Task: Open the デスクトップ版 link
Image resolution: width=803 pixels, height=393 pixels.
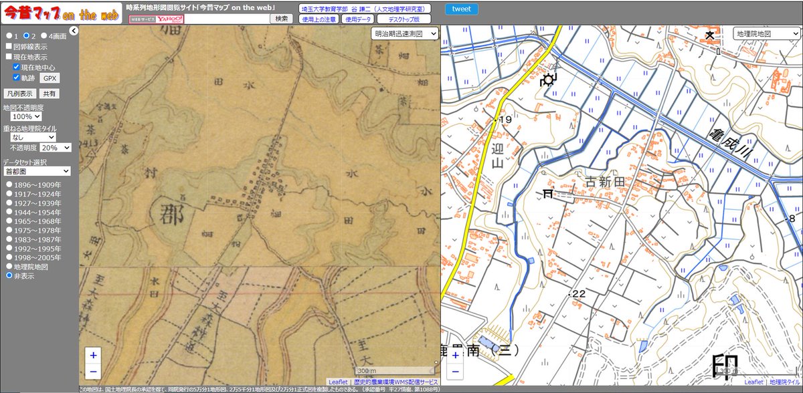Action: click(x=404, y=19)
